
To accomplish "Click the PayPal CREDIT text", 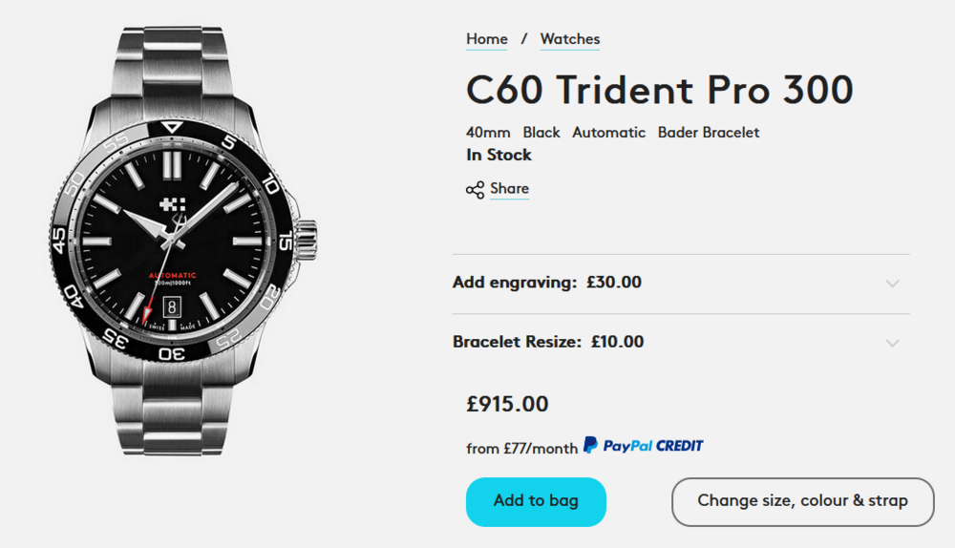I will [x=653, y=446].
